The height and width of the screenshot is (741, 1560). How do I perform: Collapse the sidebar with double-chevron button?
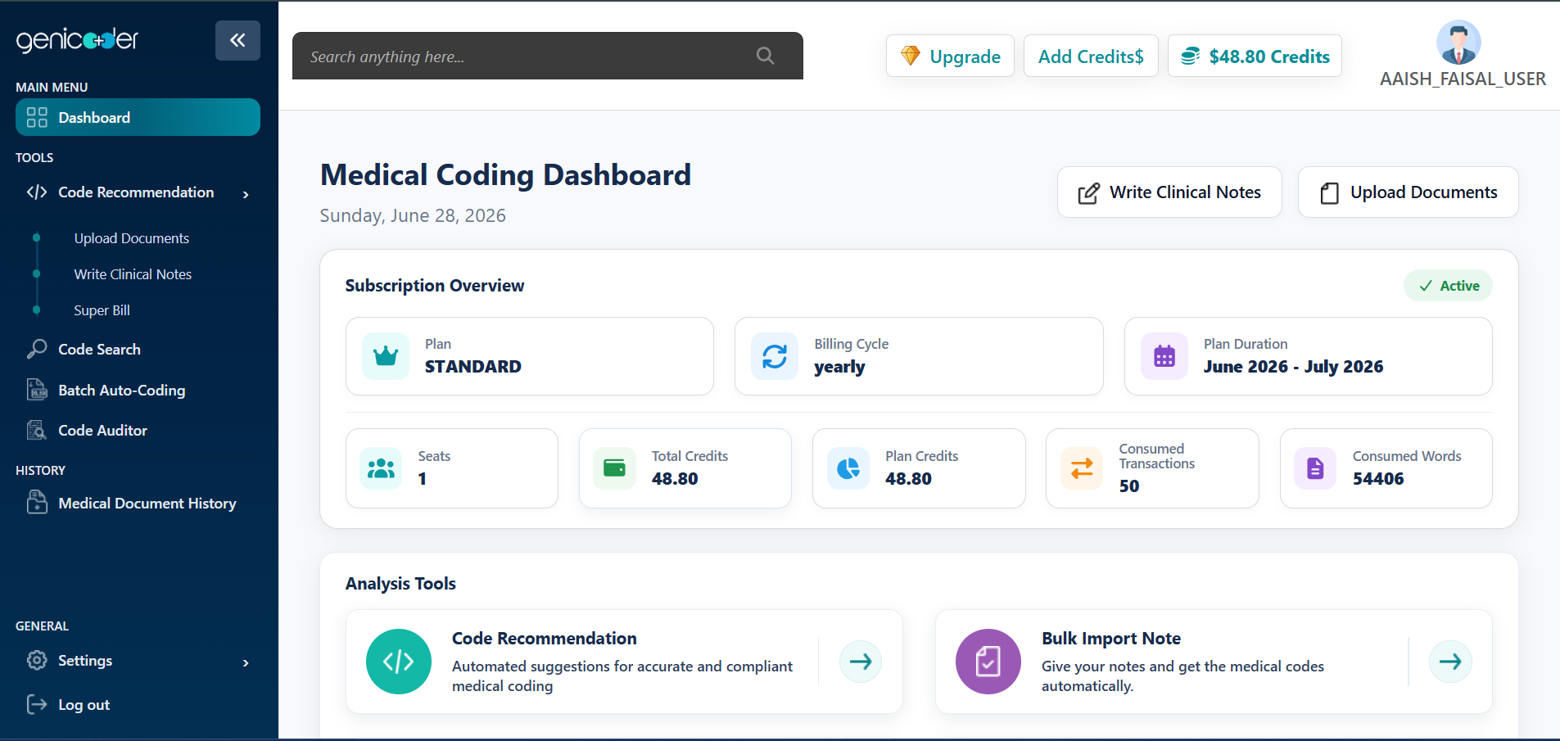(x=237, y=40)
